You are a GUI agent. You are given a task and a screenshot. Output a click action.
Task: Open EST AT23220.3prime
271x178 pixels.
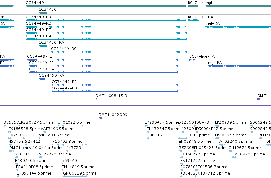[55, 154]
